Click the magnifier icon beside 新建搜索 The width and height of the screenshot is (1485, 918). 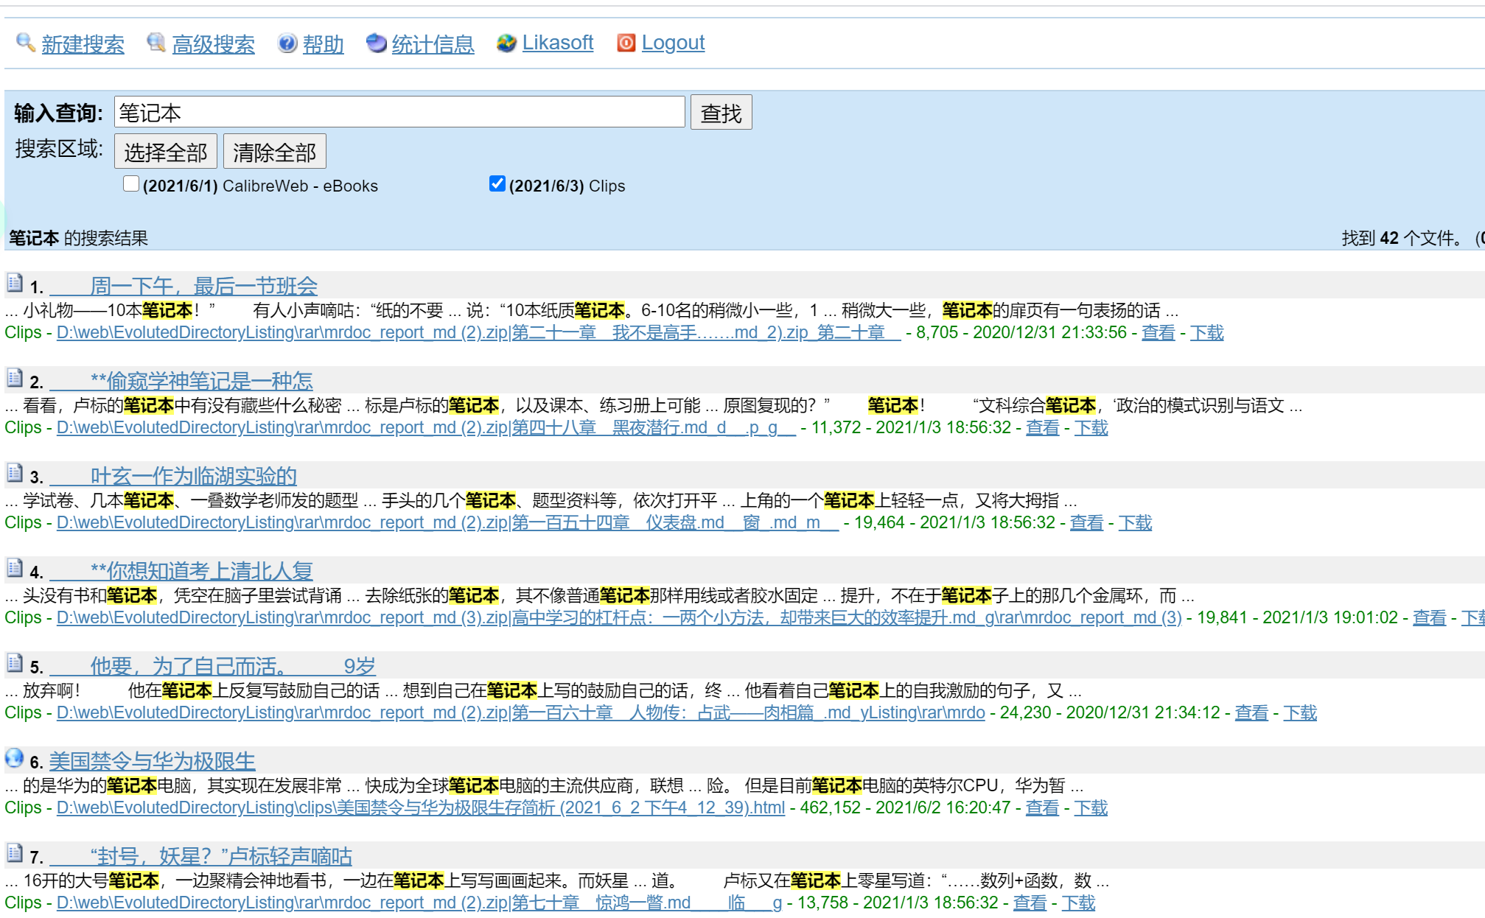coord(25,43)
